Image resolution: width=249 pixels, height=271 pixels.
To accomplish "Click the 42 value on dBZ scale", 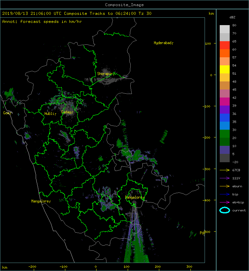I will 234,98.
